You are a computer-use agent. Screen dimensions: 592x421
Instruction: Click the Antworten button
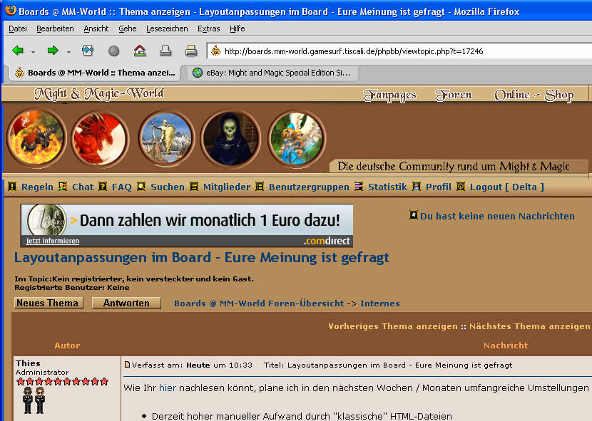[126, 303]
